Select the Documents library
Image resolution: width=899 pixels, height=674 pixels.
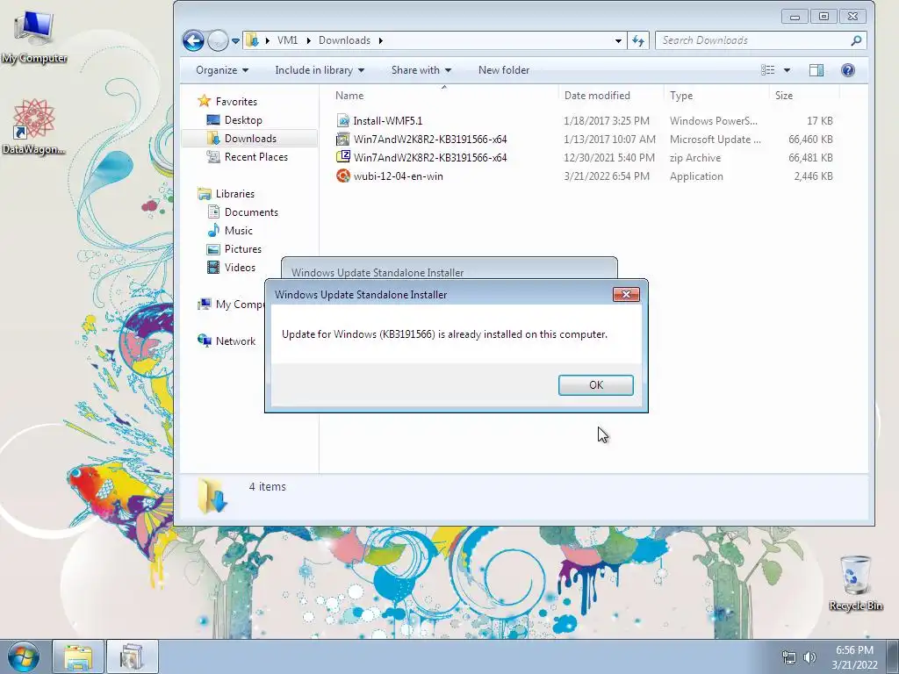(x=251, y=212)
